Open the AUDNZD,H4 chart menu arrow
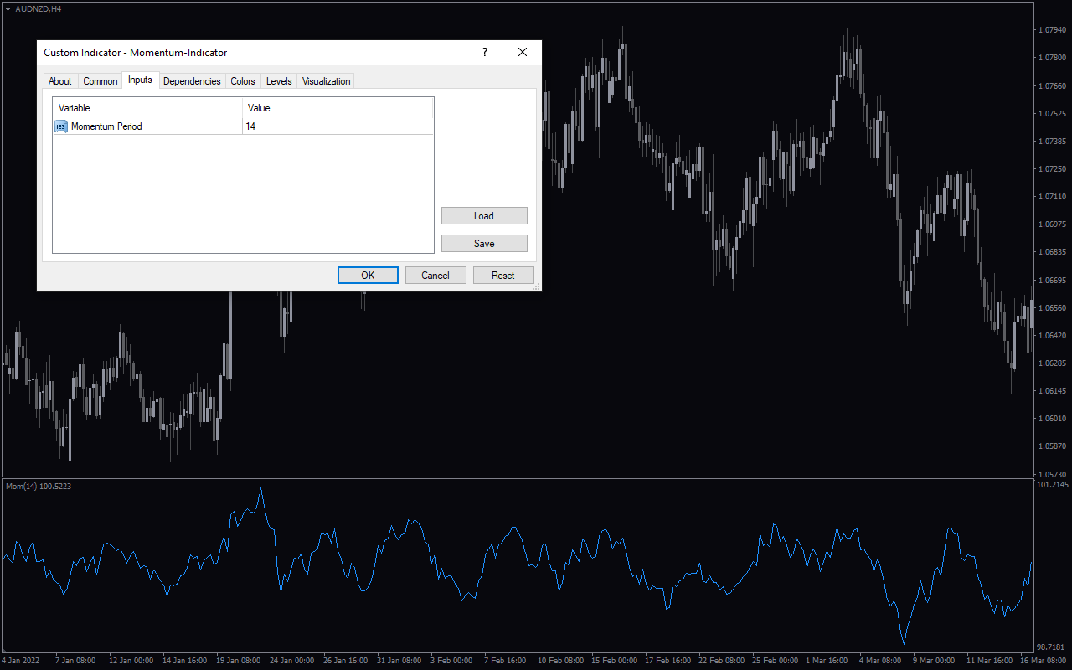The image size is (1072, 670). click(8, 8)
